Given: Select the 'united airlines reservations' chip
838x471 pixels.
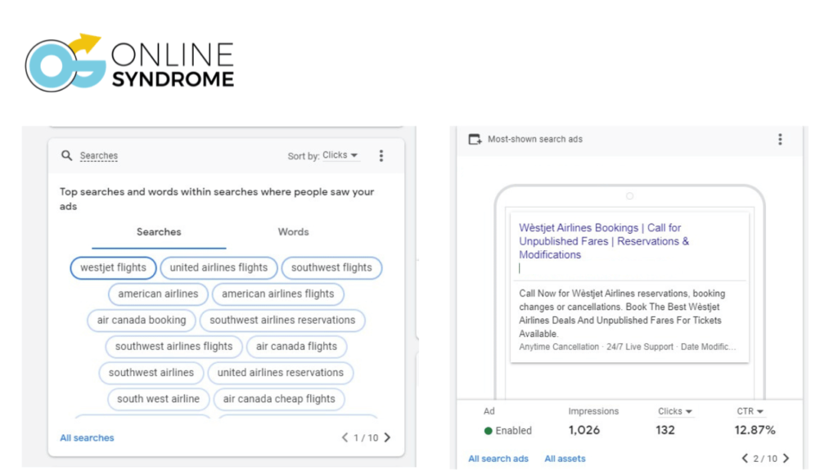Looking at the screenshot, I should (281, 372).
